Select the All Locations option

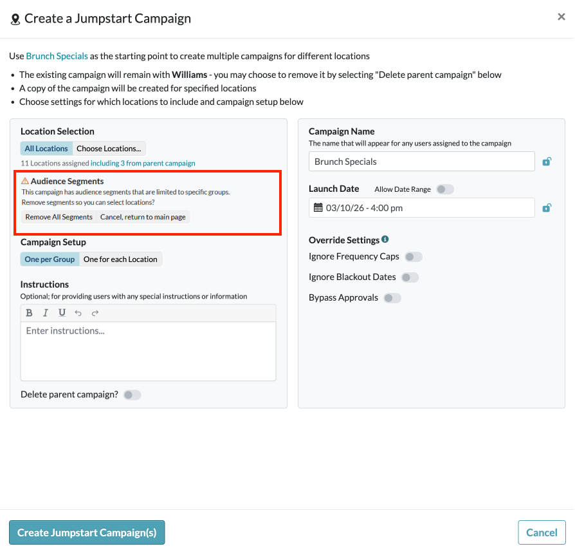tap(46, 149)
